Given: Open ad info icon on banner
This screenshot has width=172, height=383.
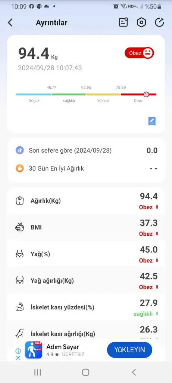Looking at the screenshot, I should coord(18,351).
